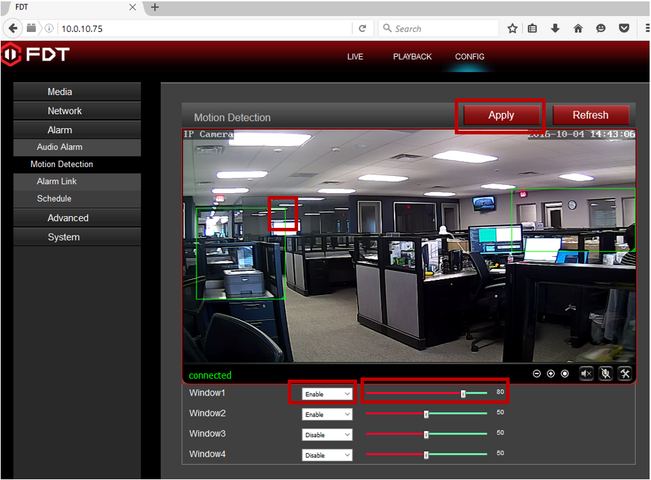The image size is (651, 480).
Task: Open the browser downloads arrow icon
Action: [x=555, y=28]
